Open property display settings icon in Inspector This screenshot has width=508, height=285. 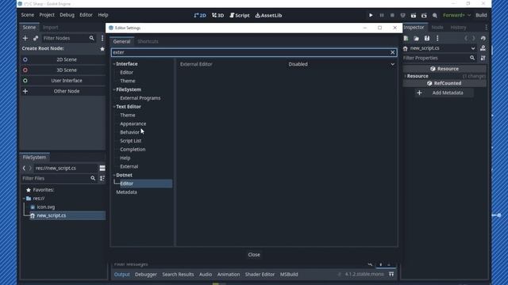pos(483,58)
